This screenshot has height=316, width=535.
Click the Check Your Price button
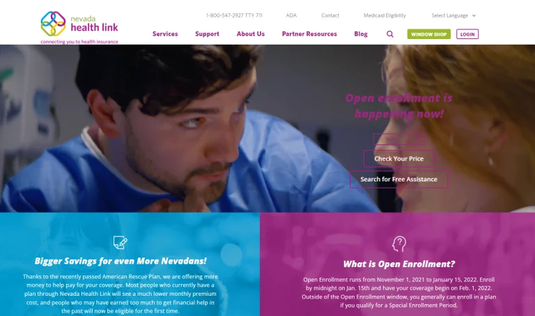399,158
